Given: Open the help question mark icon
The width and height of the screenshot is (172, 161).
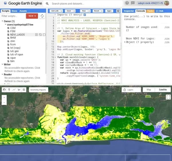Looking at the screenshot, I should (x=127, y=3).
